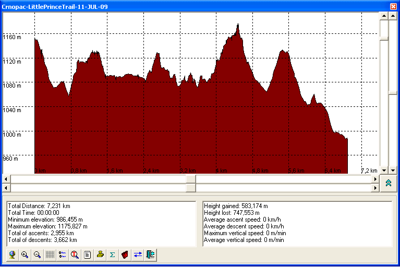Click the globe icon in bottom toolbar
Image resolution: width=400 pixels, height=267 pixels.
click(x=12, y=255)
